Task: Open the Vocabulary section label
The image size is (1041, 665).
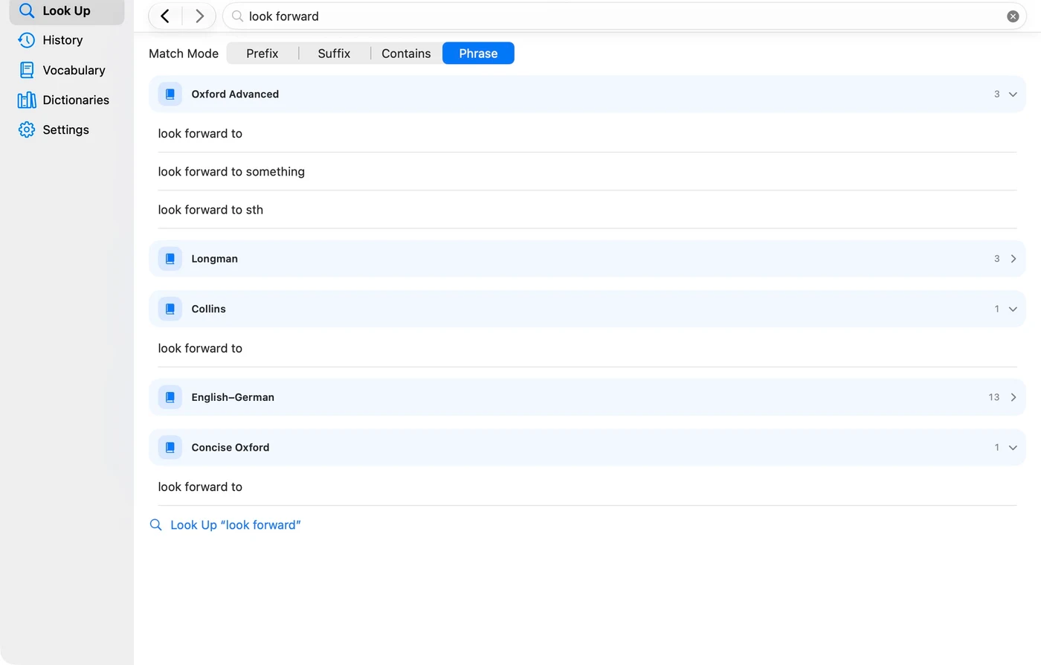Action: coord(74,70)
